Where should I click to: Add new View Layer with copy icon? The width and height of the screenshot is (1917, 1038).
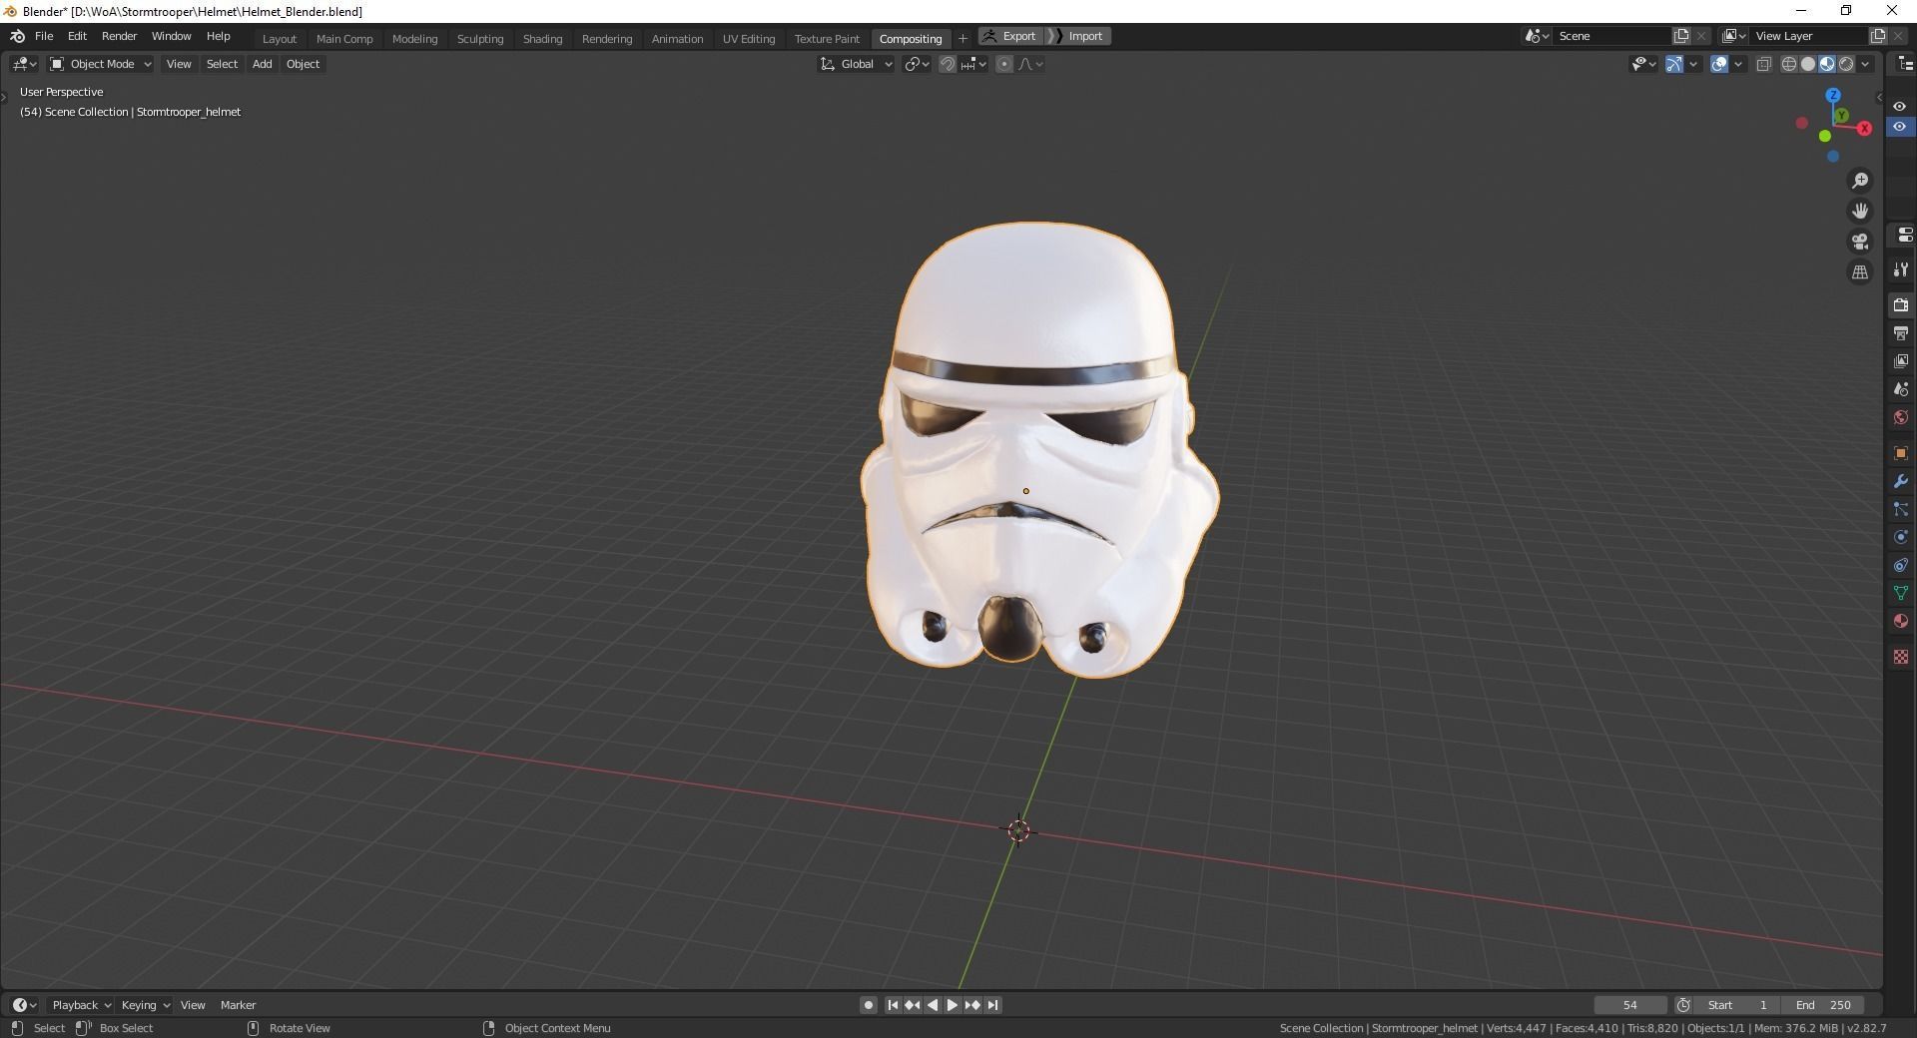pos(1877,36)
